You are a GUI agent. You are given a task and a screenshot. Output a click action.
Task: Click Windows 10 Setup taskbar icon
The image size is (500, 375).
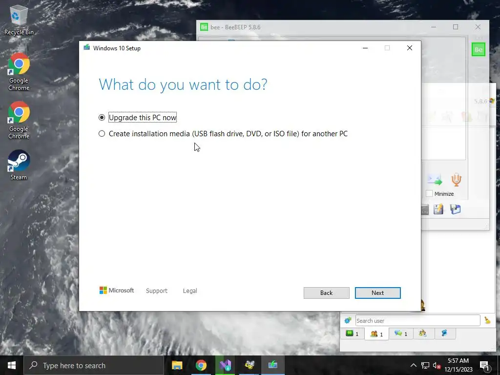tap(273, 365)
